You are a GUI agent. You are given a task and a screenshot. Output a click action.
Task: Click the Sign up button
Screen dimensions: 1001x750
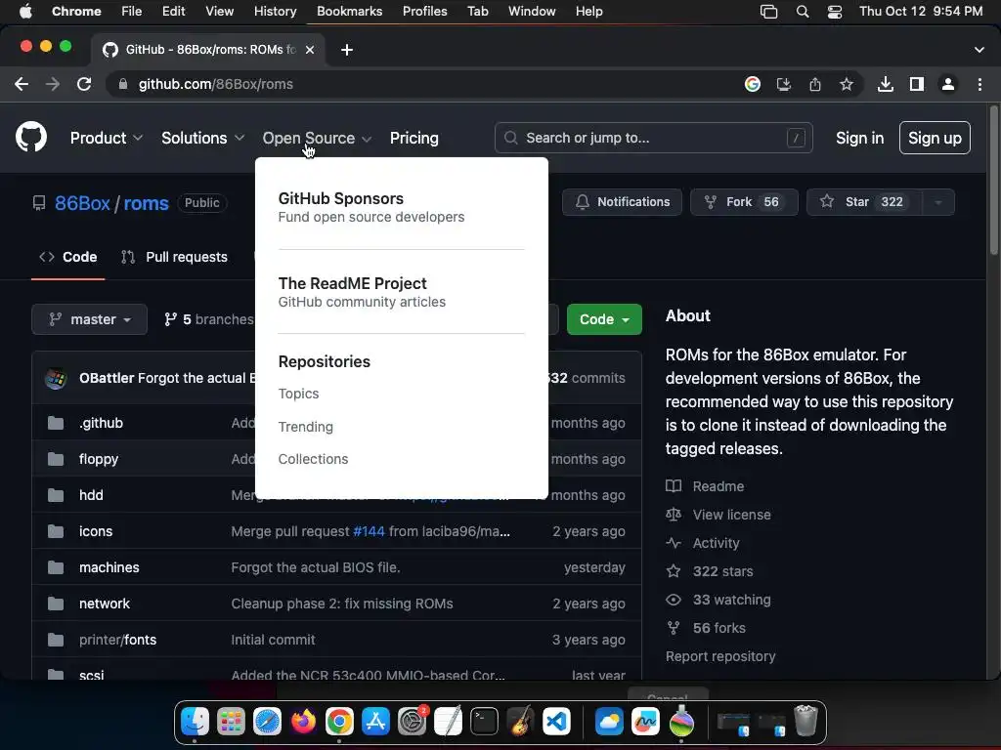tap(935, 138)
